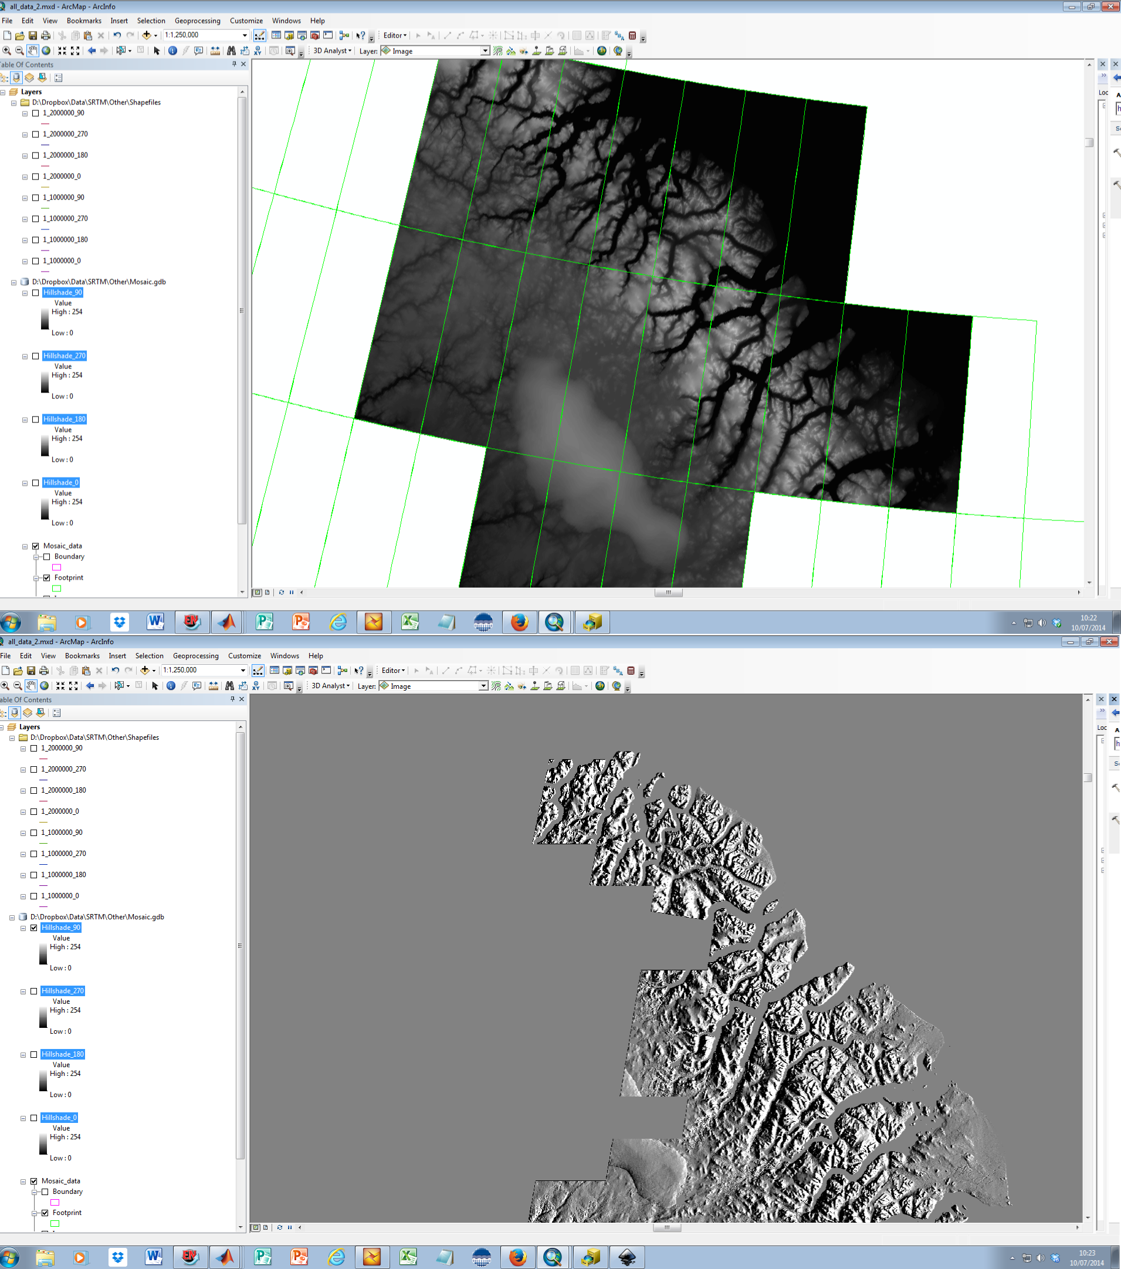Uncheck Hillshade_90 layer in bottom window
Screen dimensions: 1121x1269
pos(33,928)
